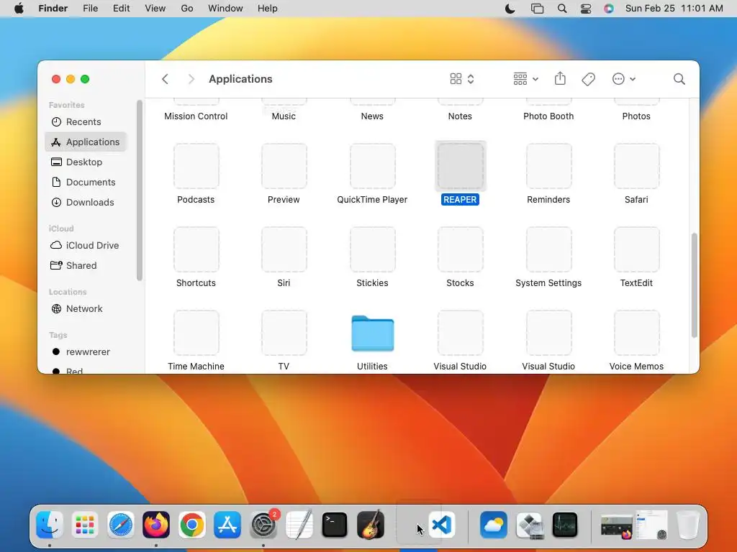Open the Finder icon in the Dock
The width and height of the screenshot is (737, 552).
tap(50, 524)
